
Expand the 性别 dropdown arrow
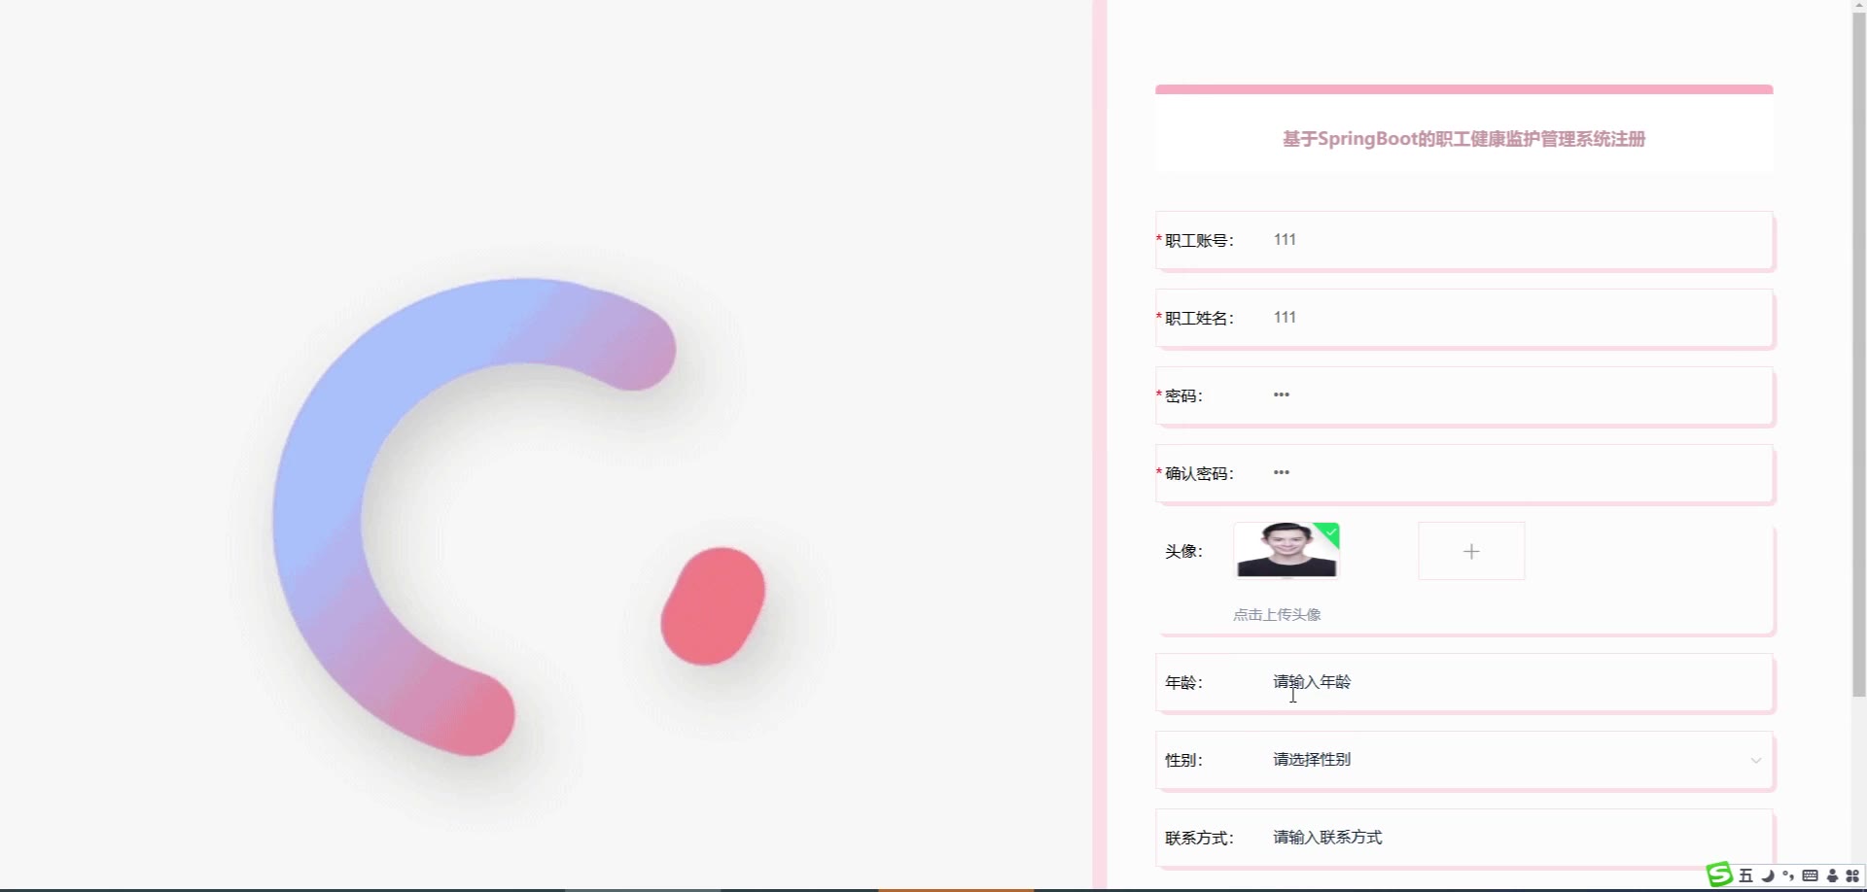1756,760
